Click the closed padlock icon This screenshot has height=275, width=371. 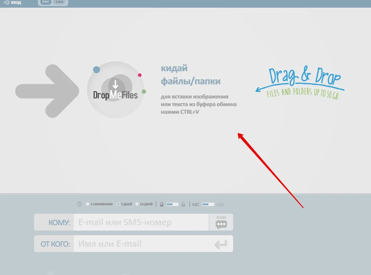(183, 204)
